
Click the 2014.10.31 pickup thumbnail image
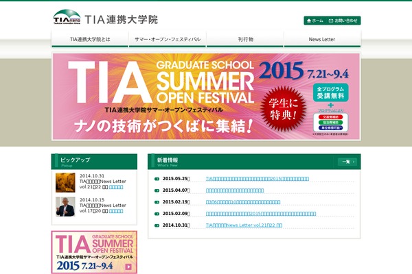click(x=65, y=182)
